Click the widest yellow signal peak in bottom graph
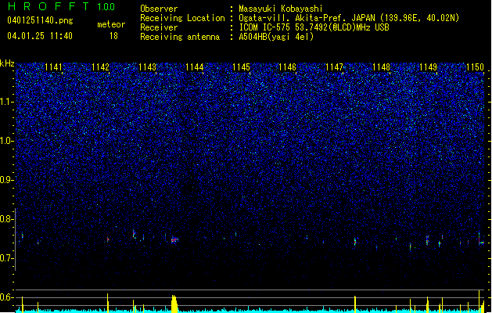Image resolution: width=492 pixels, height=313 pixels. tap(174, 304)
